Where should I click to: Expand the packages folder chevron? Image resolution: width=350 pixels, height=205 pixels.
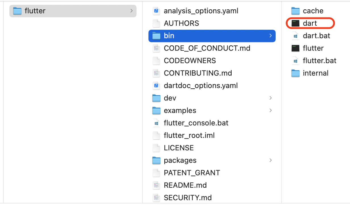(x=271, y=160)
